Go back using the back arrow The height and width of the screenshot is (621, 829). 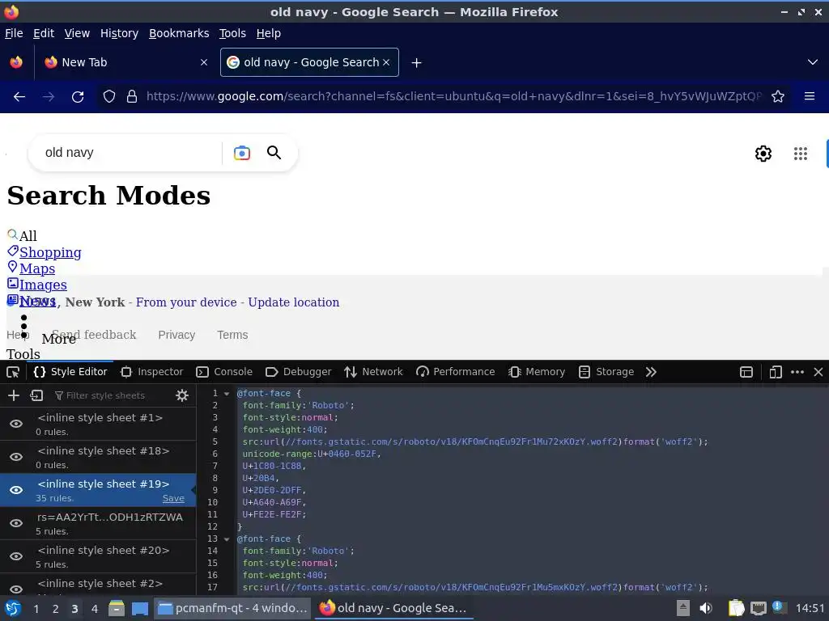point(19,97)
